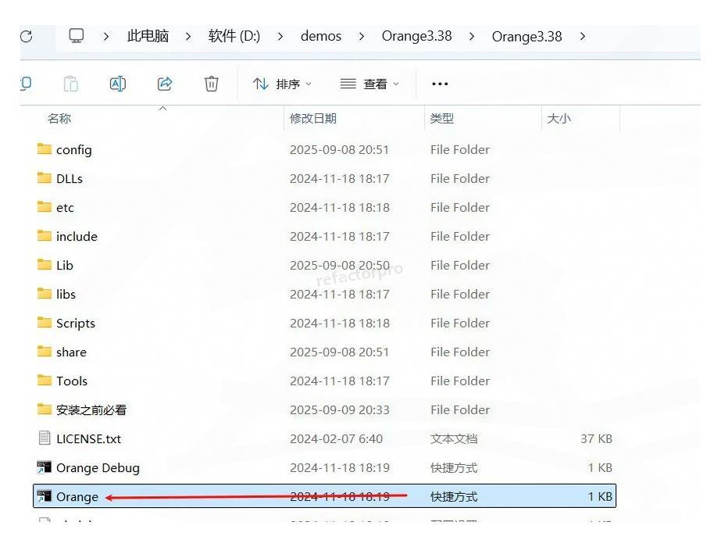The image size is (721, 547).
Task: Open the See more ellipsis menu
Action: pyautogui.click(x=439, y=84)
